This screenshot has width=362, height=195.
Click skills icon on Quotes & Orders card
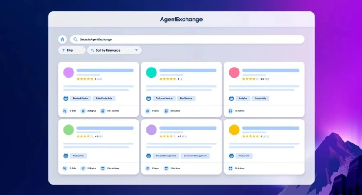pyautogui.click(x=65, y=111)
